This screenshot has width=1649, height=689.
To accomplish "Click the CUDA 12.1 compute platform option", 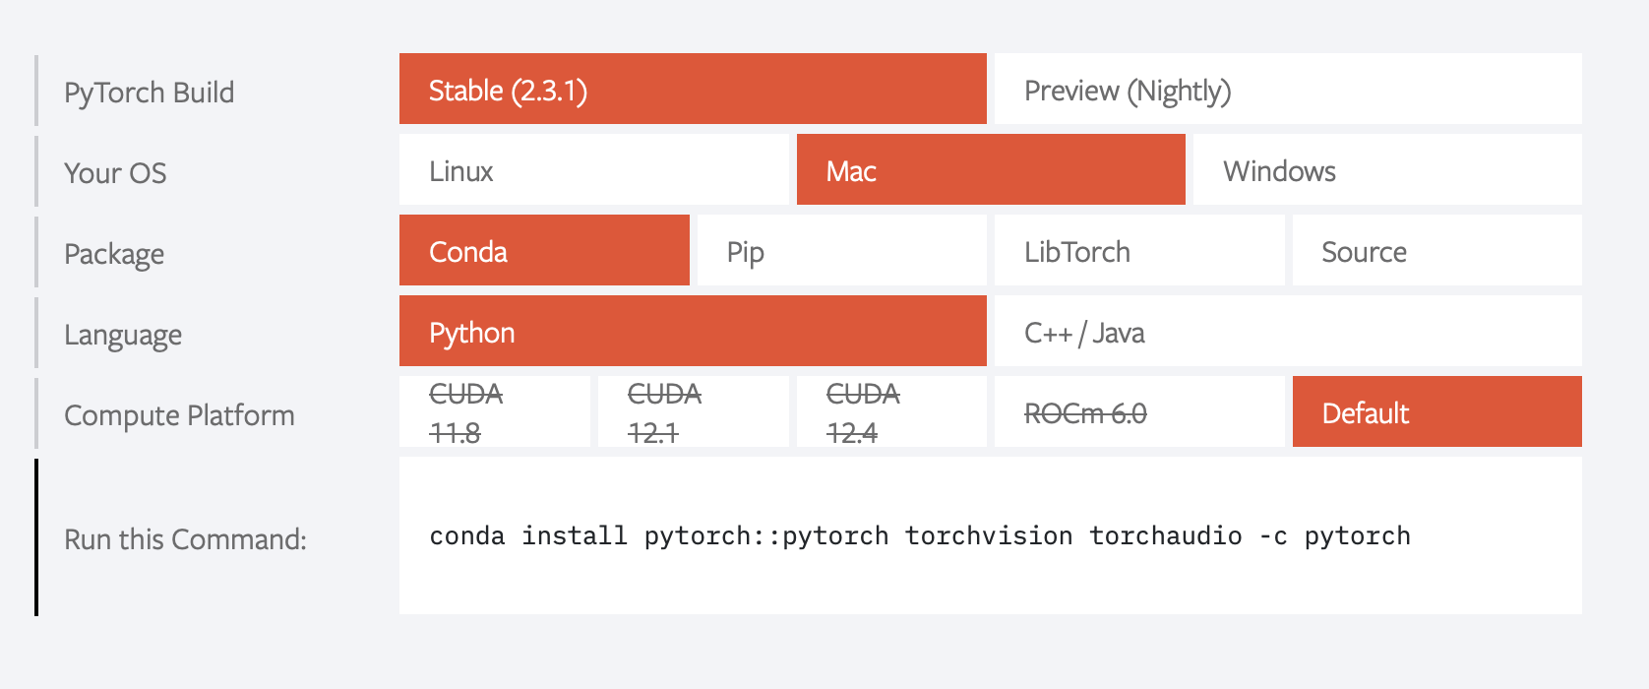I will click(694, 411).
